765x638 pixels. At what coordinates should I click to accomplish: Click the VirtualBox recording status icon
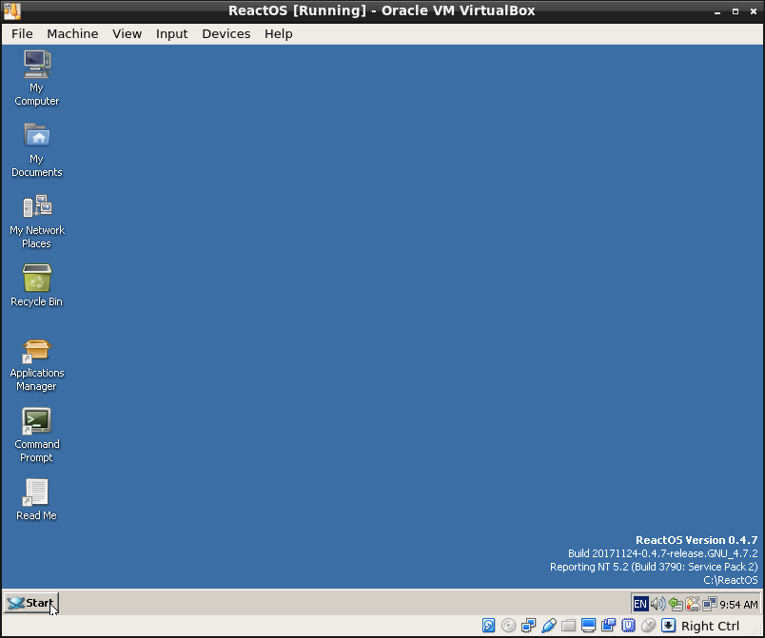(x=608, y=626)
